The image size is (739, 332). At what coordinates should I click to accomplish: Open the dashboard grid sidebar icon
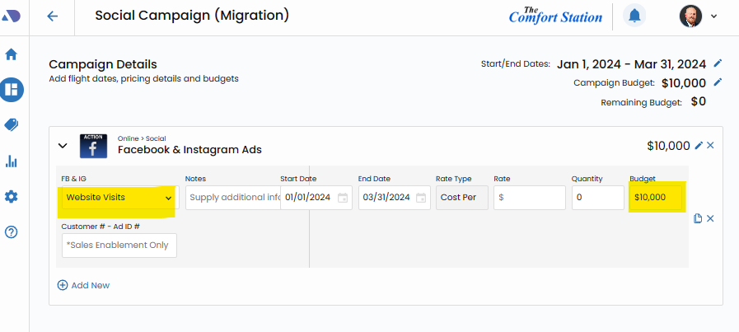(x=12, y=90)
